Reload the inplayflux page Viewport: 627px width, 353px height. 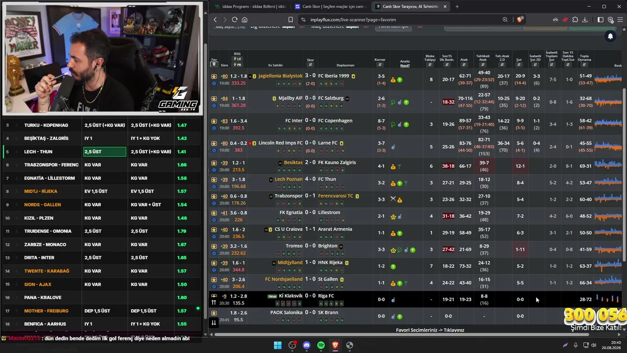pos(235,20)
